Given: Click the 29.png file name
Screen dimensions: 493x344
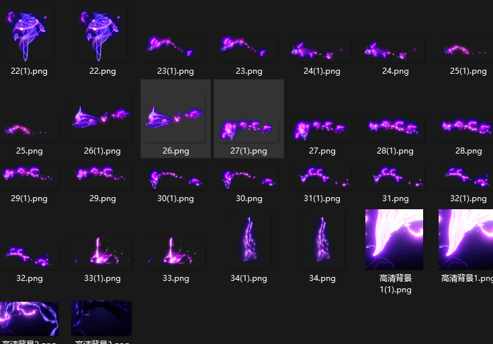Looking at the screenshot, I should tap(102, 198).
